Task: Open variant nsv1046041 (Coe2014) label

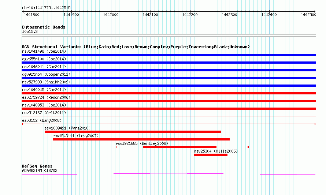Action: (44, 67)
